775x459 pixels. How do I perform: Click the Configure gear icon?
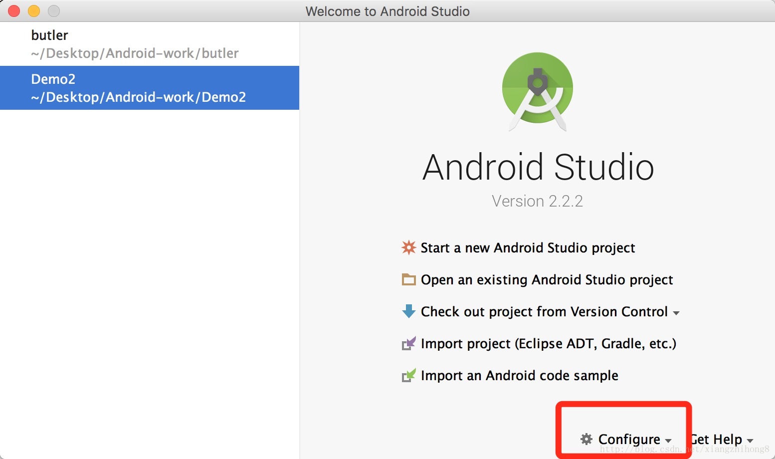(586, 439)
